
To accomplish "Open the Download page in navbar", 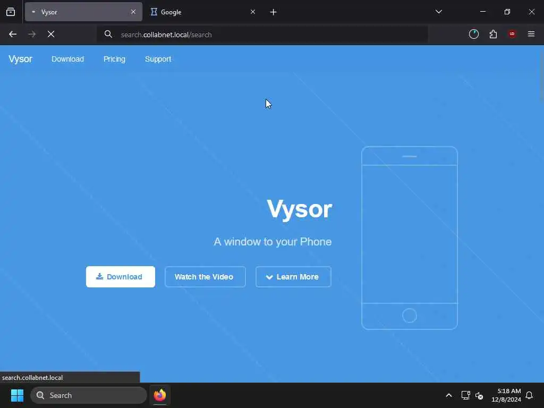I will pyautogui.click(x=67, y=59).
